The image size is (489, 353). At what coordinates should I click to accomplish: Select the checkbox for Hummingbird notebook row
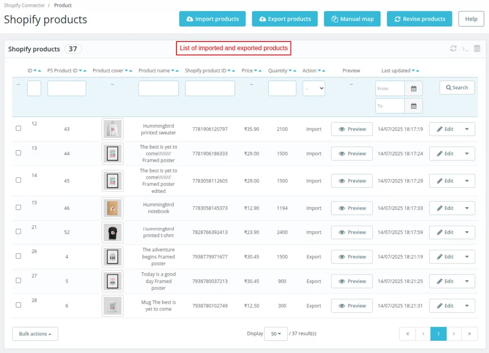point(18,207)
